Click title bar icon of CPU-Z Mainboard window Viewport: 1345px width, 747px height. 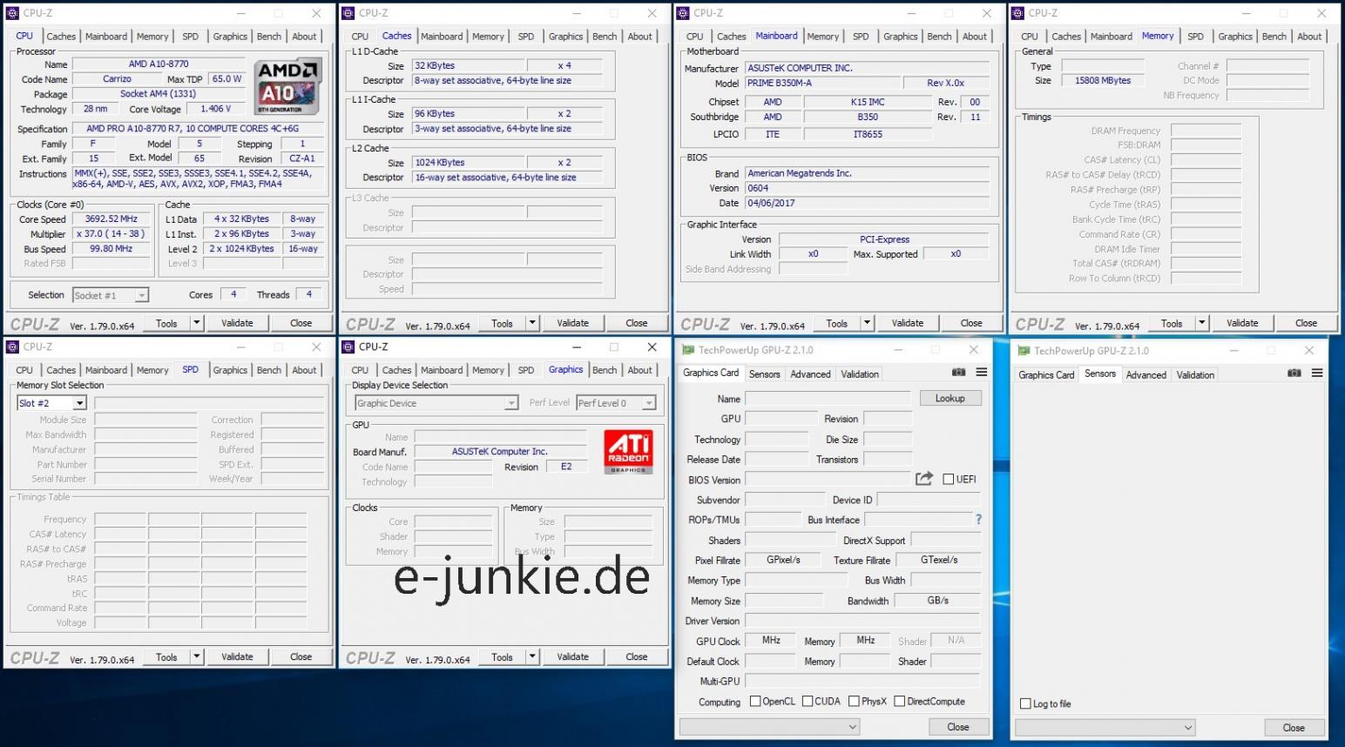click(x=684, y=13)
